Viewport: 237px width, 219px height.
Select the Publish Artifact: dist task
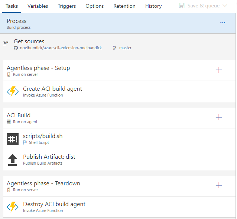(119, 160)
